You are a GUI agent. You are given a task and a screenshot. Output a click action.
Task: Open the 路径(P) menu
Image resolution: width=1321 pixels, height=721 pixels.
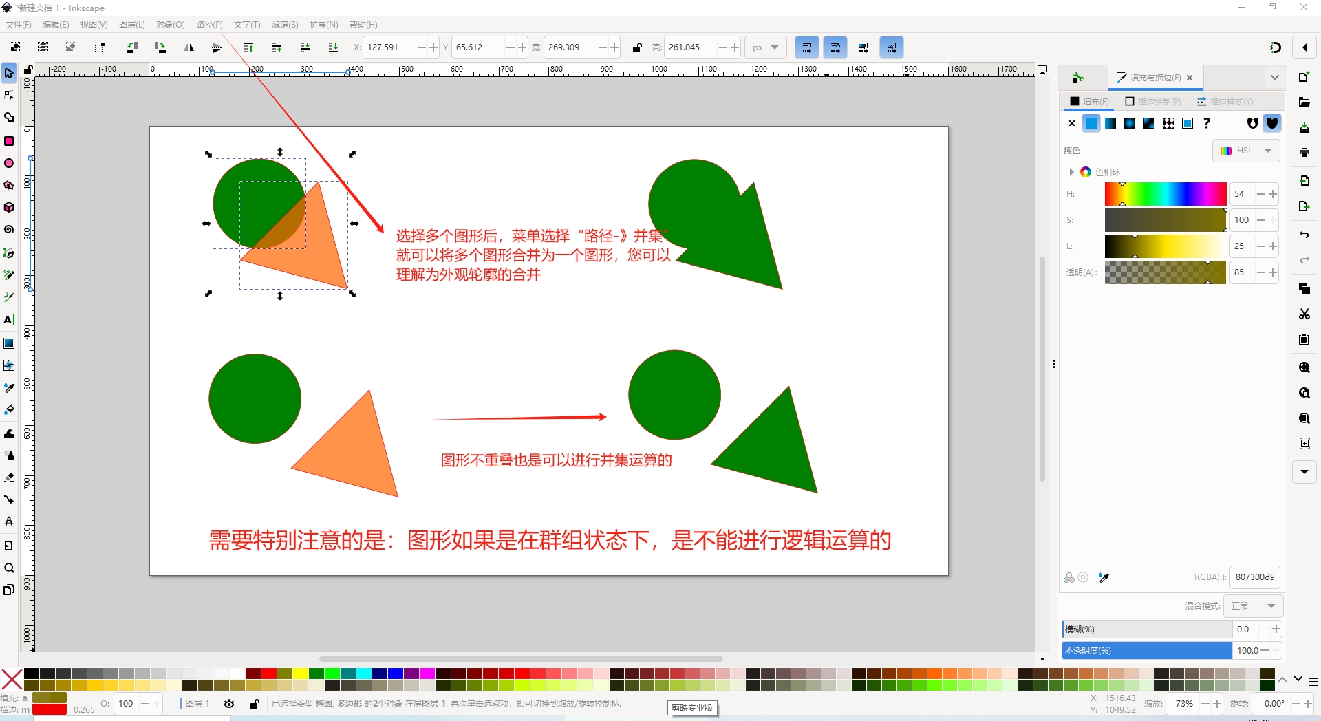[x=209, y=25]
